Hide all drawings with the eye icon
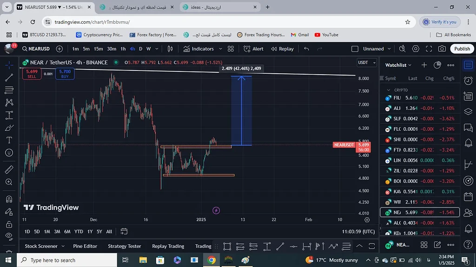Screen dimensions: 476x267 (9, 236)
